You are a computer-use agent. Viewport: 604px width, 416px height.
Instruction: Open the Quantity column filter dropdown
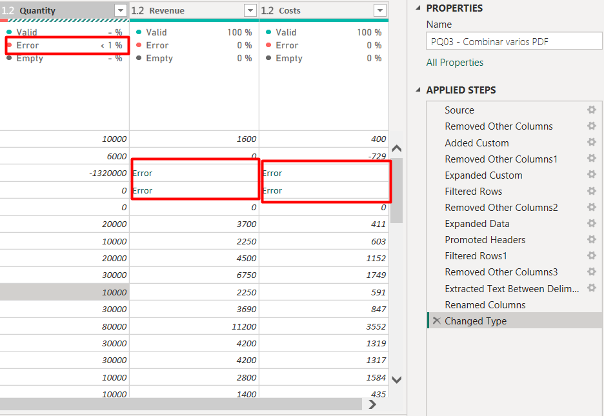pos(120,10)
